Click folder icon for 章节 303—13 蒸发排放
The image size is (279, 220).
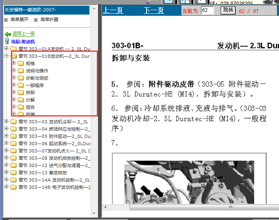(x=13, y=173)
